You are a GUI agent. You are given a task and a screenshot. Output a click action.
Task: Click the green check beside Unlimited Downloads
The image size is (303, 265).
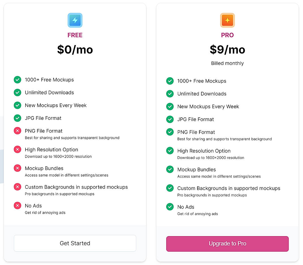coord(17,92)
